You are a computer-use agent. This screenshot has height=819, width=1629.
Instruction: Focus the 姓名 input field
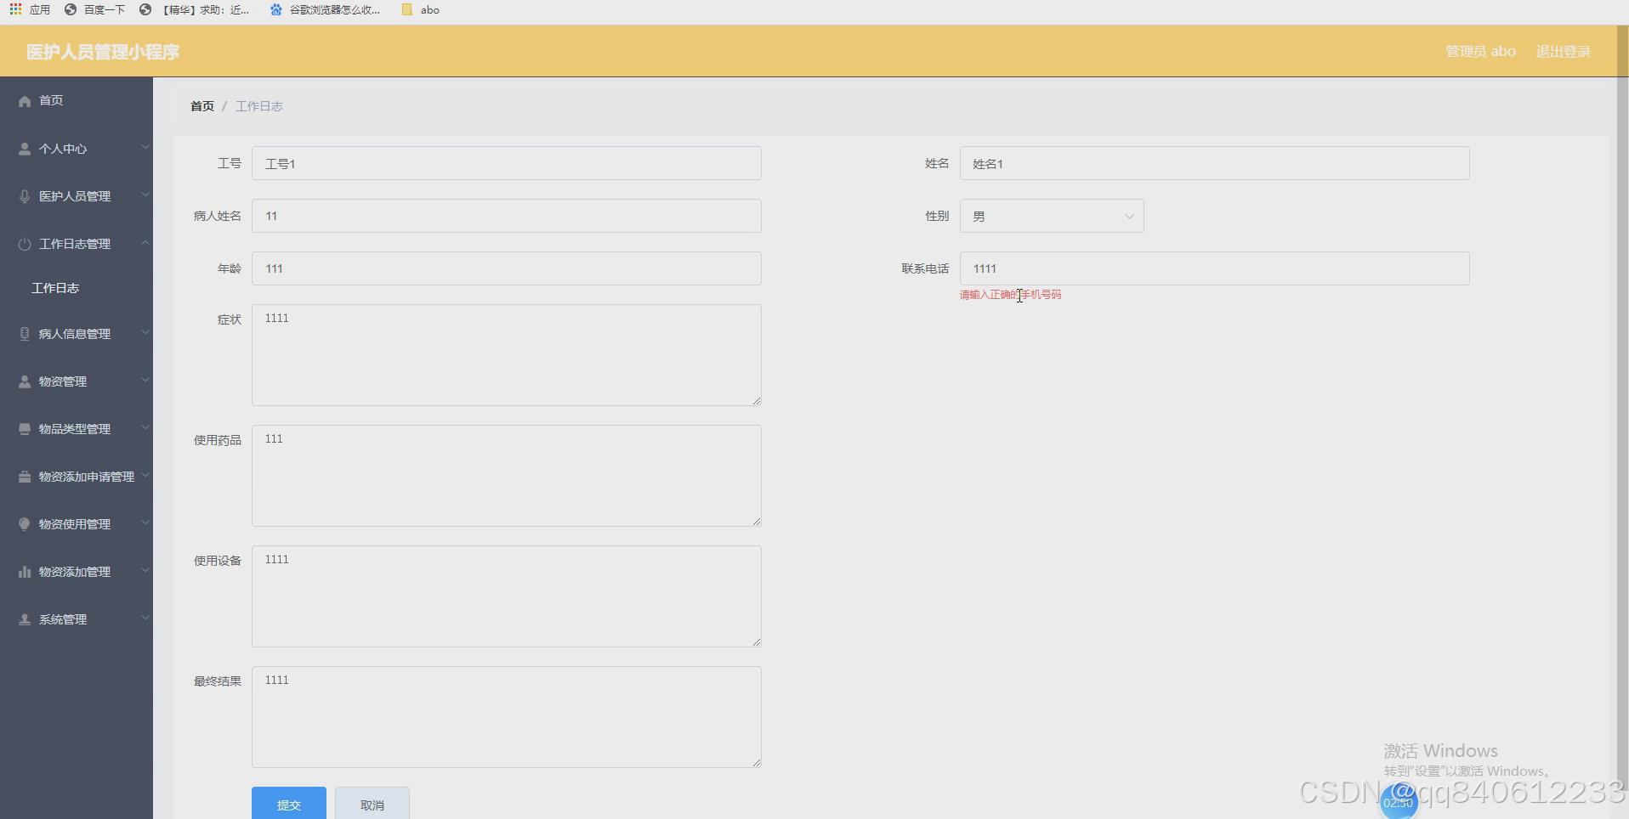tap(1215, 163)
